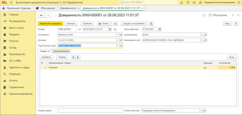The height and width of the screenshot is (115, 242).
Task: Expand Контрагент dropdown list
Action: (118, 35)
